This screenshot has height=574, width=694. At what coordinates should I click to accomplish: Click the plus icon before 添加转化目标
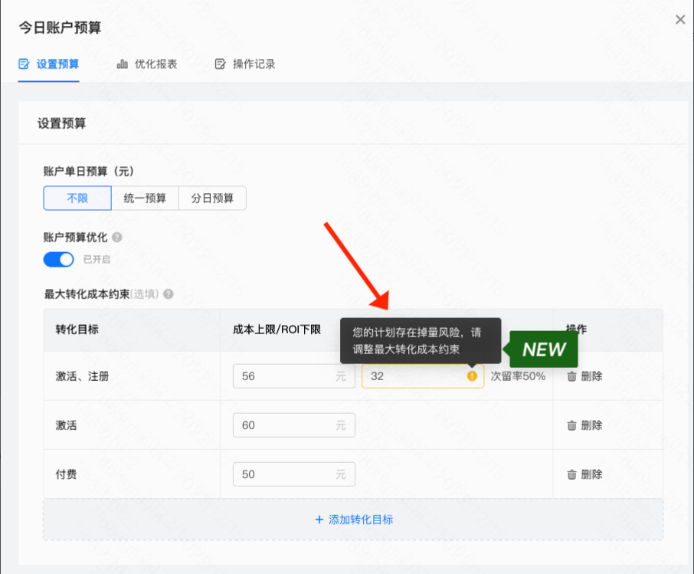[x=319, y=520]
